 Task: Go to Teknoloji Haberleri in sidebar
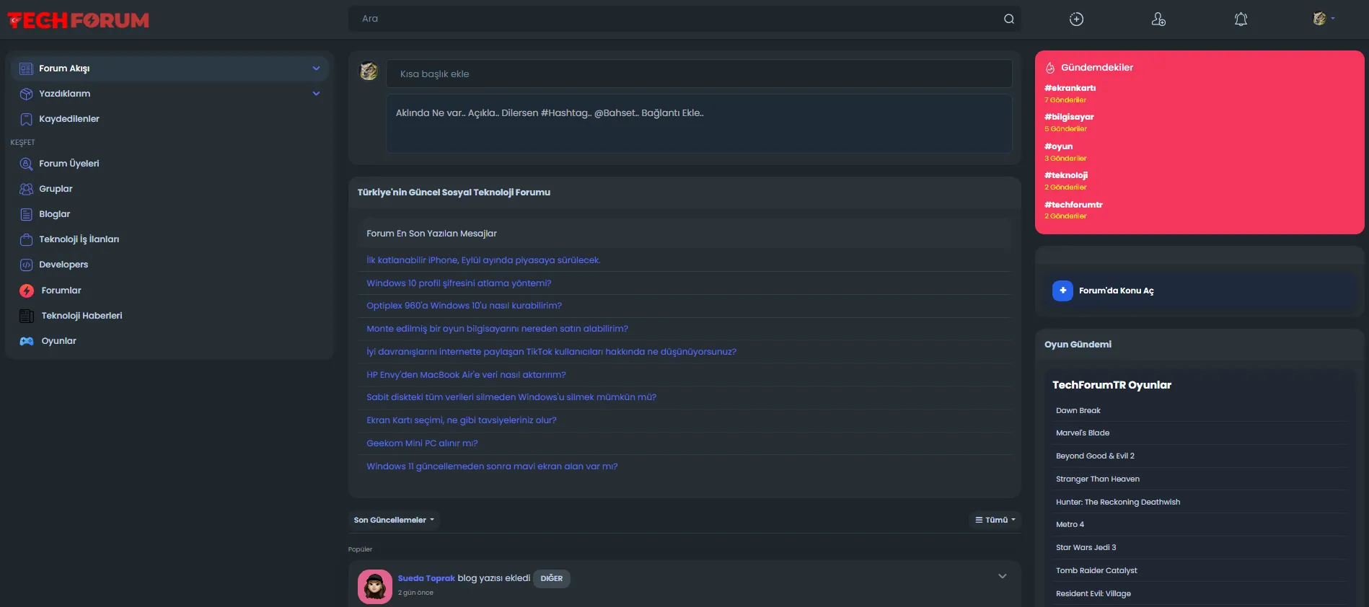click(82, 316)
